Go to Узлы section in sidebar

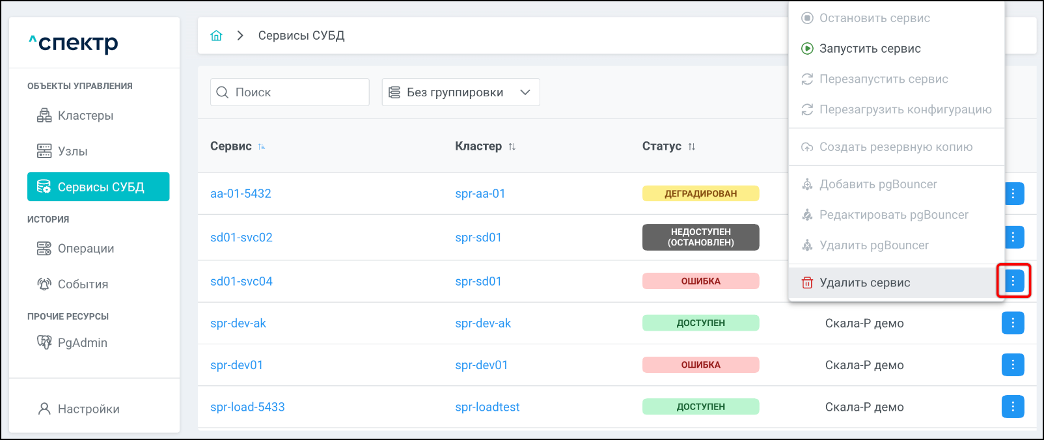(x=72, y=152)
